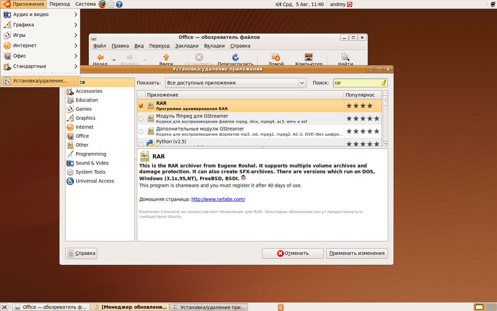
Task: Open the show all available applications dropdown
Action: click(x=235, y=83)
